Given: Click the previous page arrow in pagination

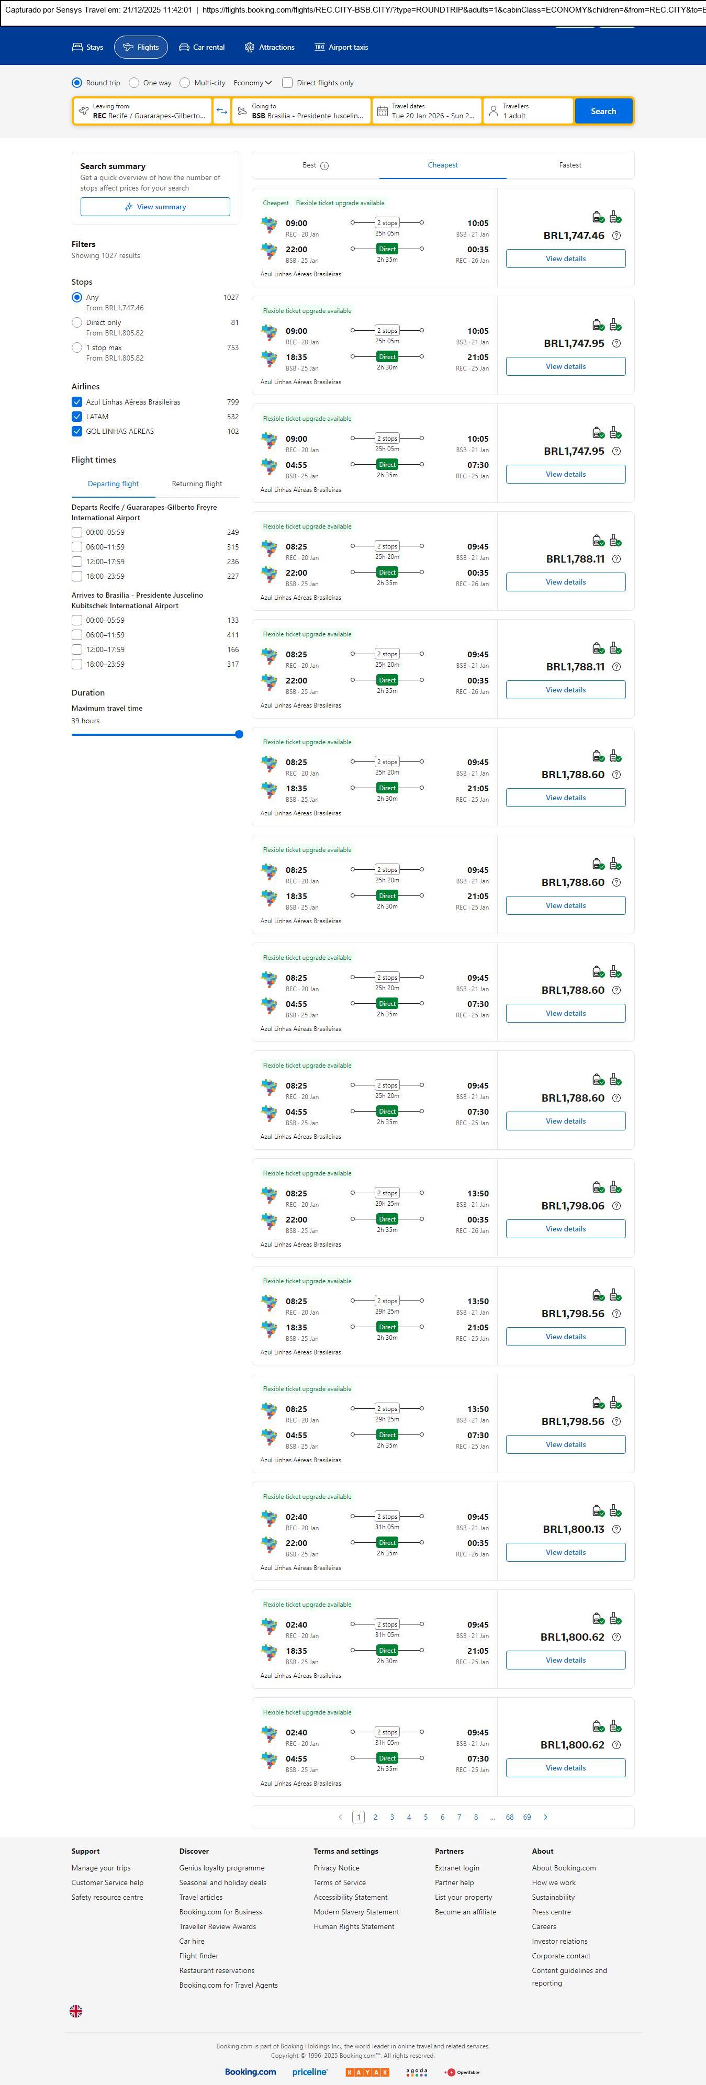Looking at the screenshot, I should (340, 1817).
